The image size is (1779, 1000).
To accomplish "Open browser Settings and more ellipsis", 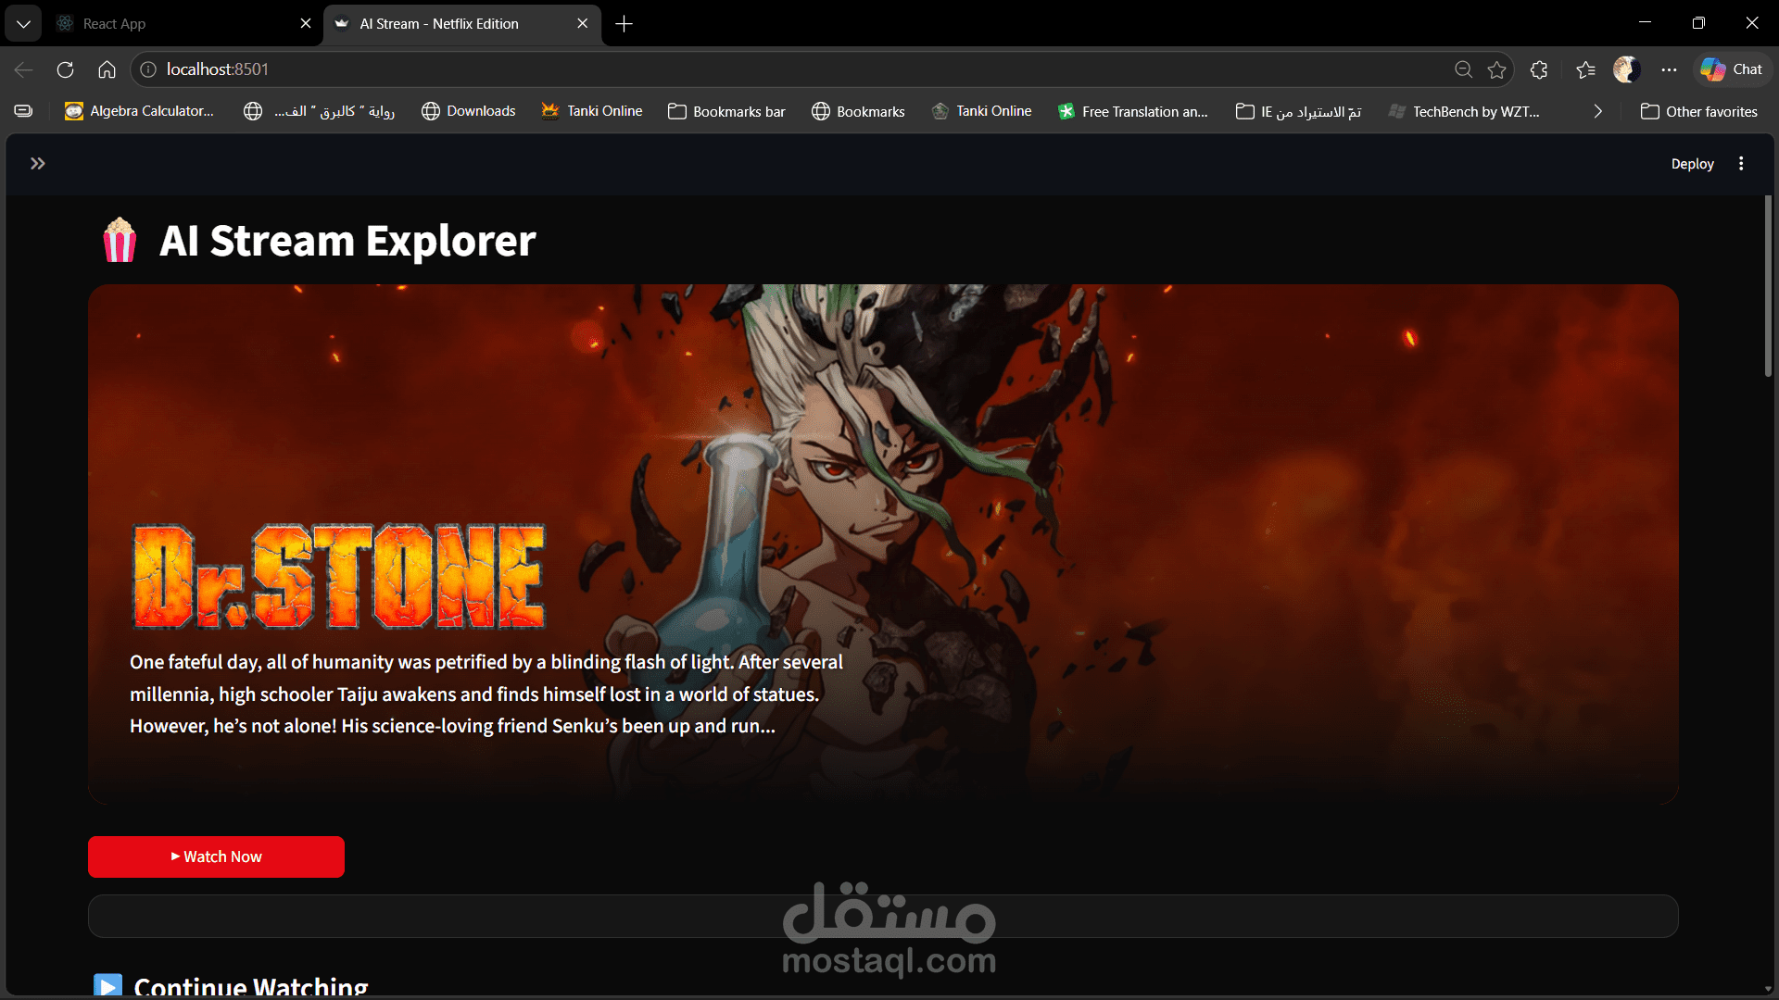I will point(1669,69).
